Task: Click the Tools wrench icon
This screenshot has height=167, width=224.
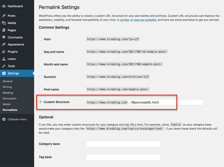Action: (4, 66)
